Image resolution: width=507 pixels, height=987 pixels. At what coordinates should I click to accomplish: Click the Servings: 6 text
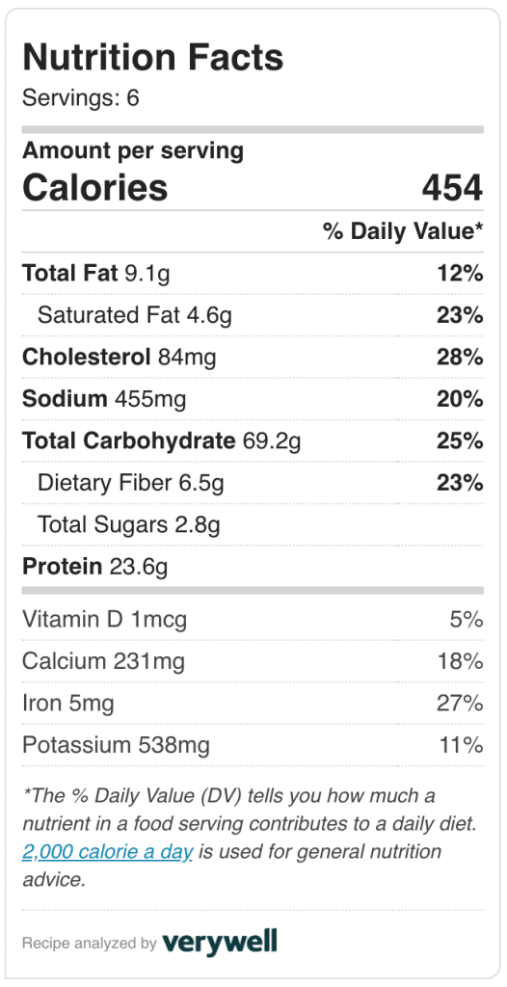point(81,98)
